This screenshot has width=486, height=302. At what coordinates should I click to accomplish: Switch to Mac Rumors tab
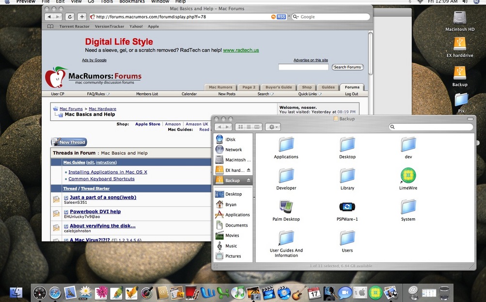220,87
